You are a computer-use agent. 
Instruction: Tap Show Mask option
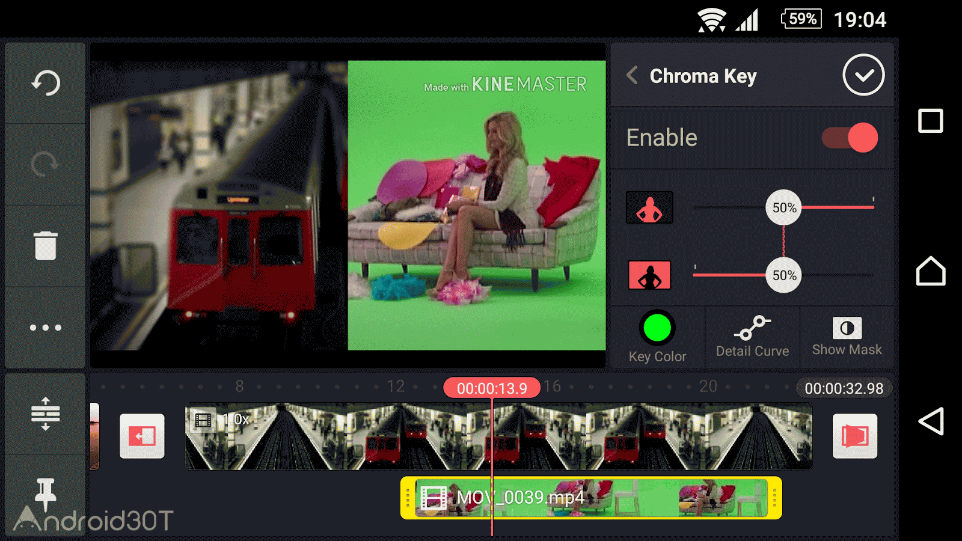[847, 337]
